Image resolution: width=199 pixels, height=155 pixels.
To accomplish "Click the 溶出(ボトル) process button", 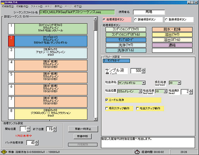I will tap(172, 40).
